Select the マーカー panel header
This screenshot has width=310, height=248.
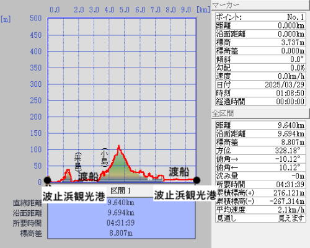click(260, 5)
